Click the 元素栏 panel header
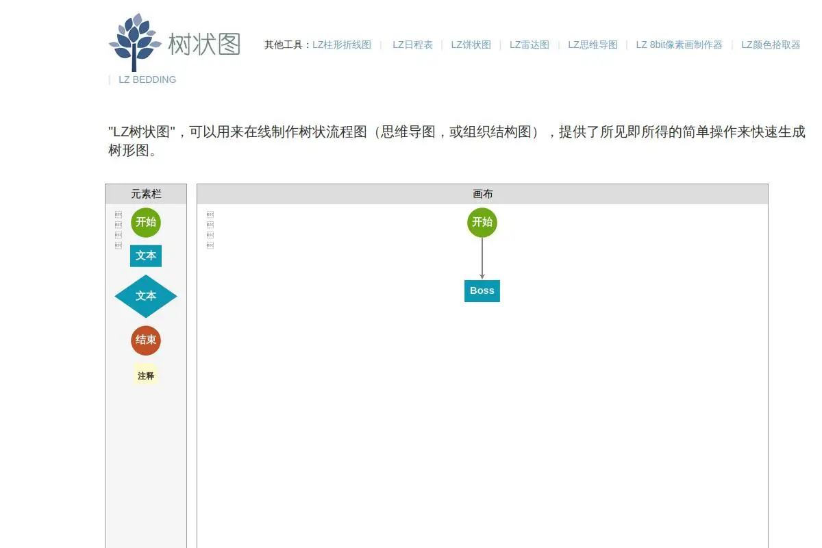 (x=146, y=194)
